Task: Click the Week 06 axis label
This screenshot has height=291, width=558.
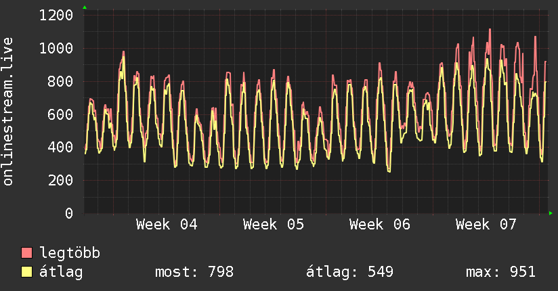Action: point(380,225)
